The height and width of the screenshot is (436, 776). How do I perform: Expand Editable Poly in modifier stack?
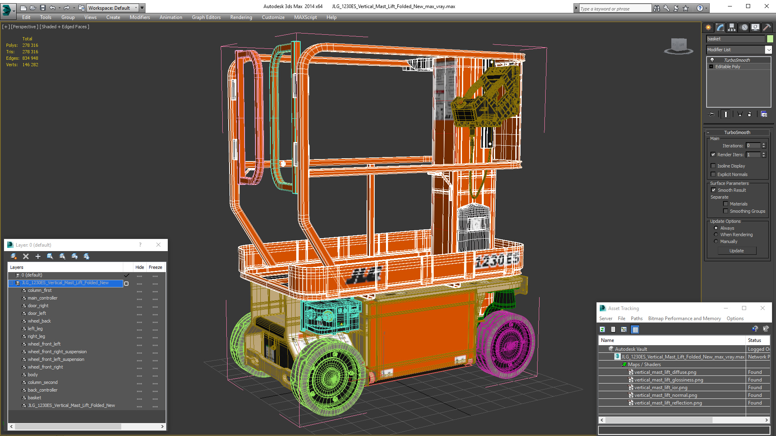point(711,67)
